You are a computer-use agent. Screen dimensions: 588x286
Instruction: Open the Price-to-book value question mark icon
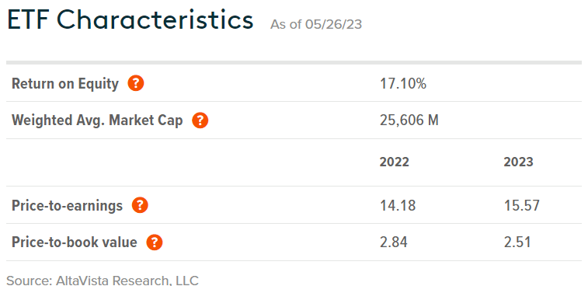[x=155, y=242]
